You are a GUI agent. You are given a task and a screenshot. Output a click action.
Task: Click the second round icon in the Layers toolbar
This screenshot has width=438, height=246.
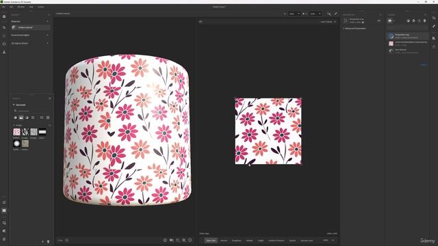[413, 20]
